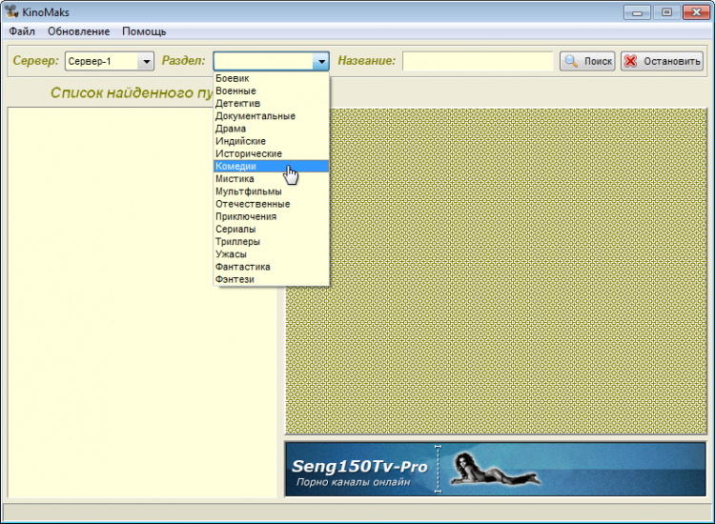Screen dimensions: 715x524
Task: Open the Обновление menu
Action: point(79,31)
